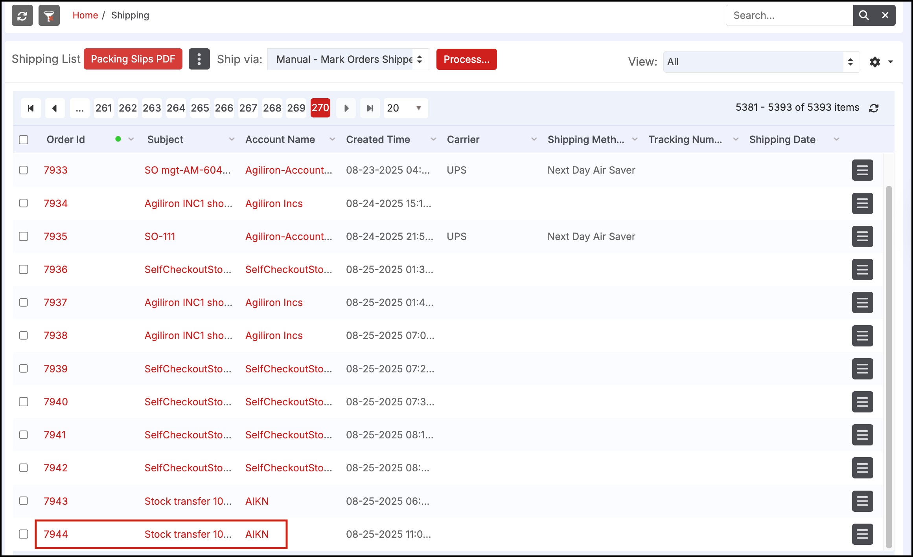
Task: Go to first page of results
Action: pyautogui.click(x=31, y=108)
